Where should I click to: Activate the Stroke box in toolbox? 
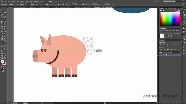(4, 63)
